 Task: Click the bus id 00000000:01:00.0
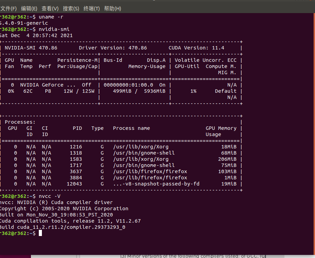pyautogui.click(x=128, y=85)
